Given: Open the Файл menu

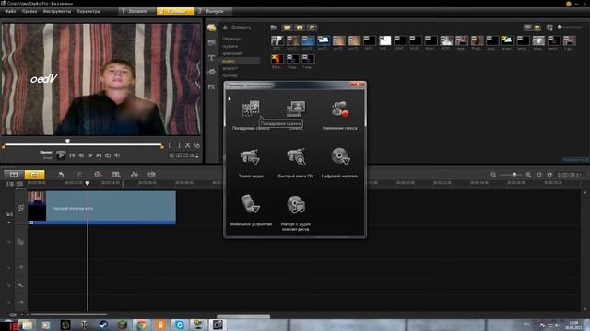Looking at the screenshot, I should [x=10, y=11].
